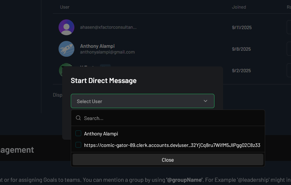Screen dimensions: 291x185
Task: Open the Select User dropdown
Action: pos(143,101)
